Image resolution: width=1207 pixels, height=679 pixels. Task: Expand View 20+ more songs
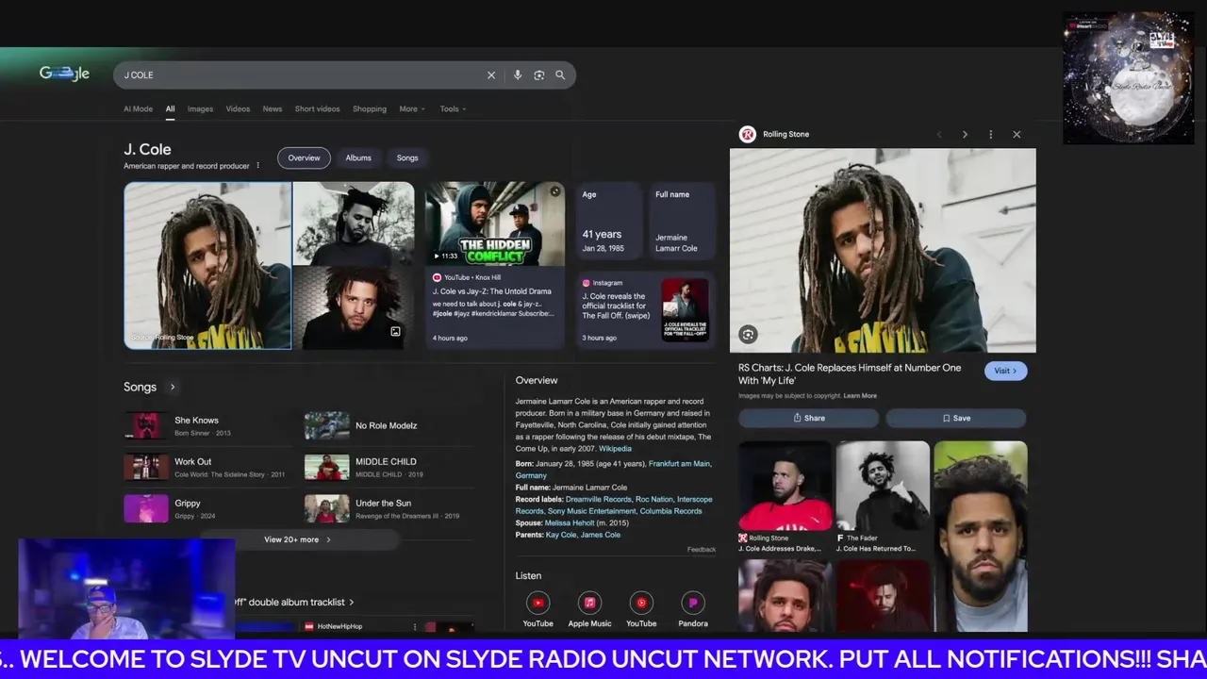pyautogui.click(x=297, y=539)
